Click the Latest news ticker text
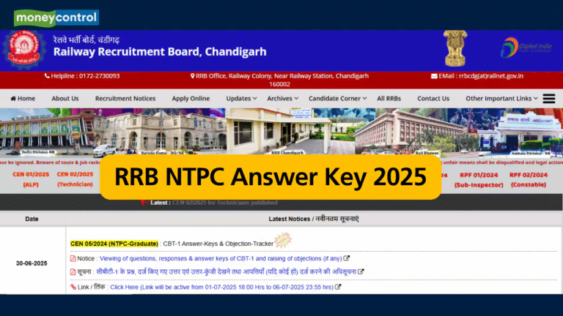Screen dimensions: 563x316 (x=214, y=203)
